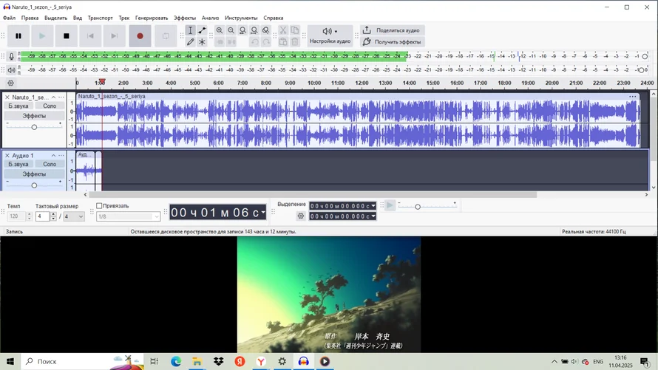658x370 pixels.
Task: Click the record meter microphone icon
Action: (11, 57)
